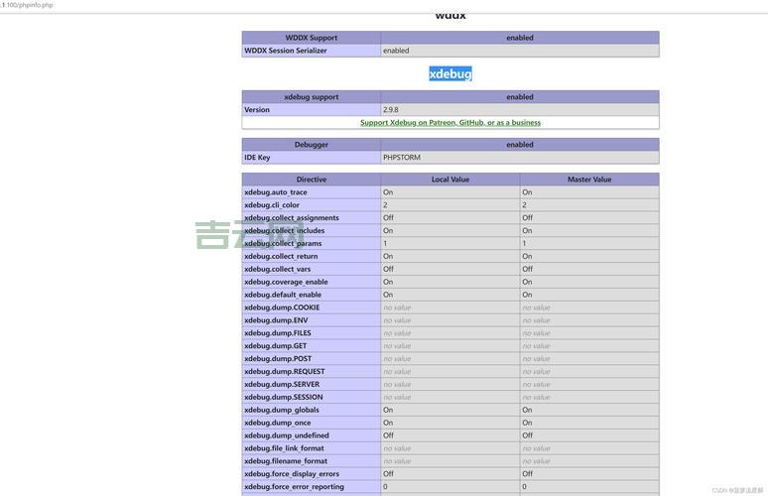Click the WDDX Session Serializer row label
The width and height of the screenshot is (768, 496).
[285, 51]
